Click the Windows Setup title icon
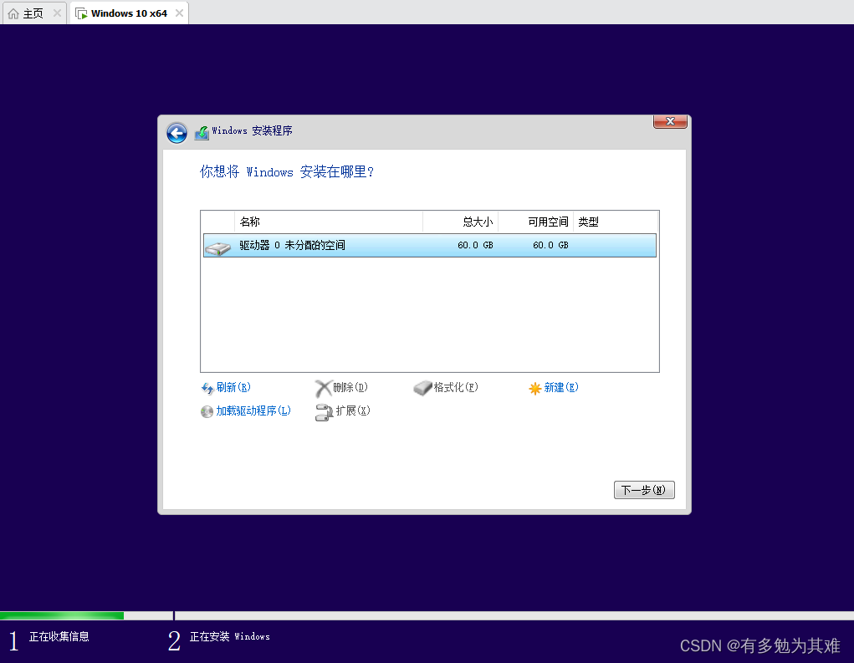 (x=202, y=132)
